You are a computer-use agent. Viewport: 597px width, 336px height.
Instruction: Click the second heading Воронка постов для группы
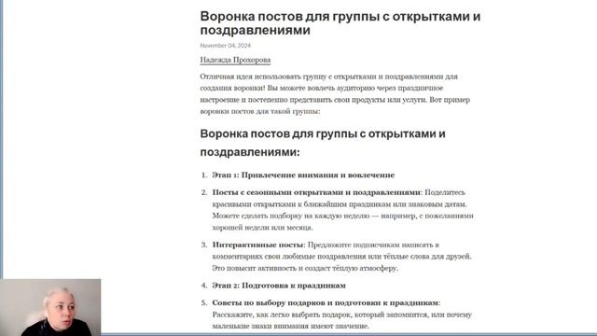coord(323,143)
